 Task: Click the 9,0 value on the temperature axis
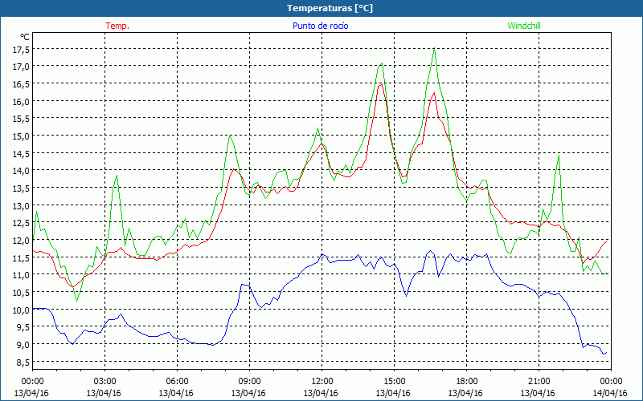pyautogui.click(x=23, y=345)
